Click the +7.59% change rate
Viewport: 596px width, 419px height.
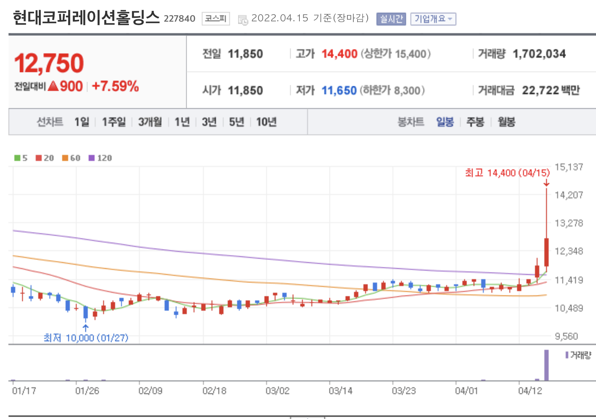coord(115,86)
